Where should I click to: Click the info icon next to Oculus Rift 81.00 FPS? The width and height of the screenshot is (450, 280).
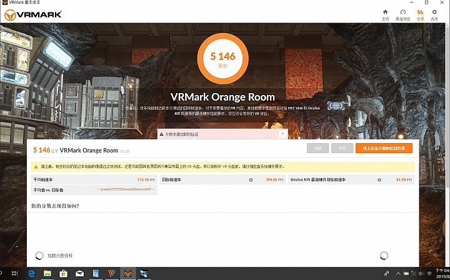click(x=379, y=180)
